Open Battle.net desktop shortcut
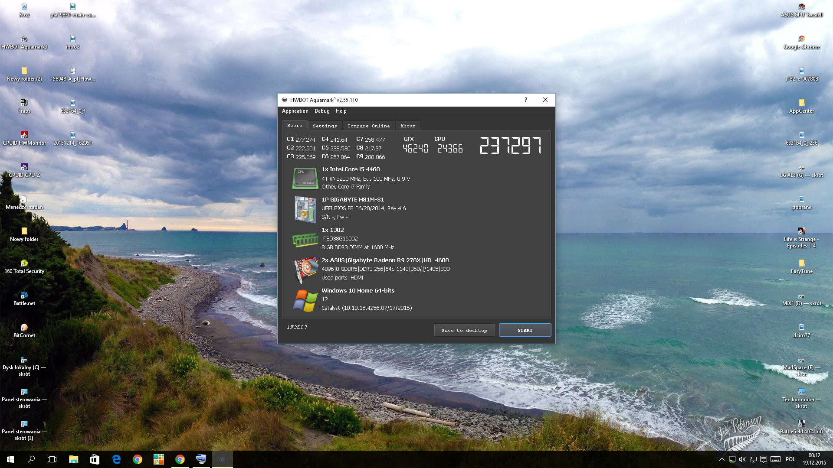Screen dimensions: 833x468 24,299
